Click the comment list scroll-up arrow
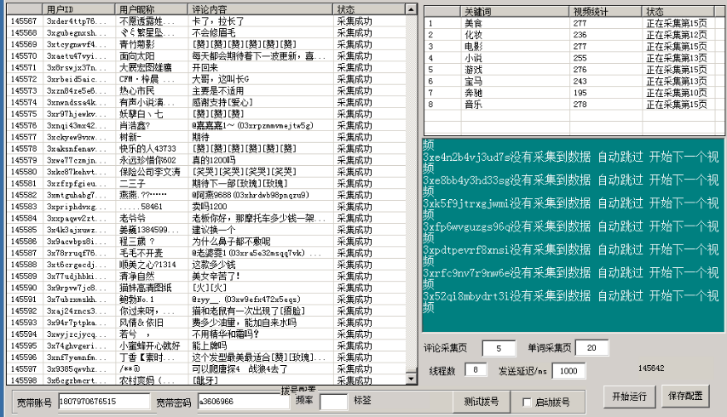 click(x=411, y=9)
